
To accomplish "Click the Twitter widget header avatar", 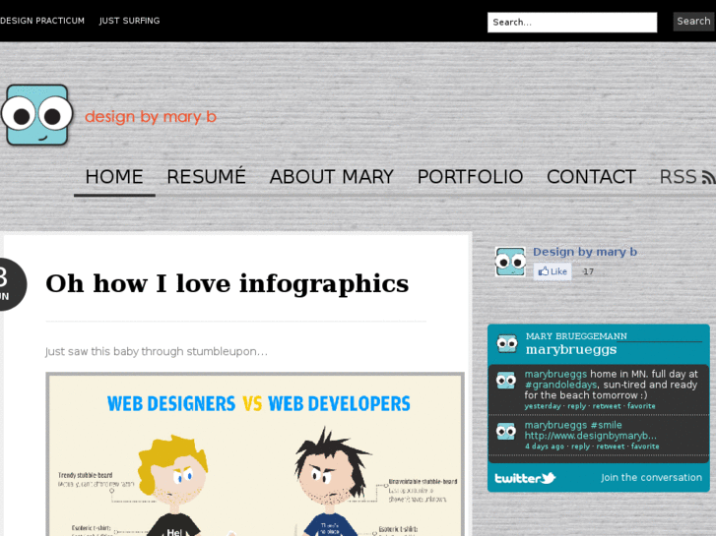I will pyautogui.click(x=507, y=343).
